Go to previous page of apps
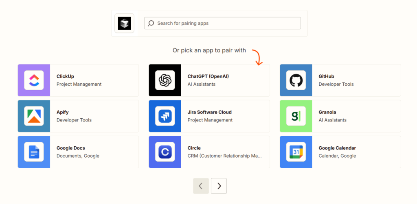Screen dimensions: 417x204 (x=201, y=186)
